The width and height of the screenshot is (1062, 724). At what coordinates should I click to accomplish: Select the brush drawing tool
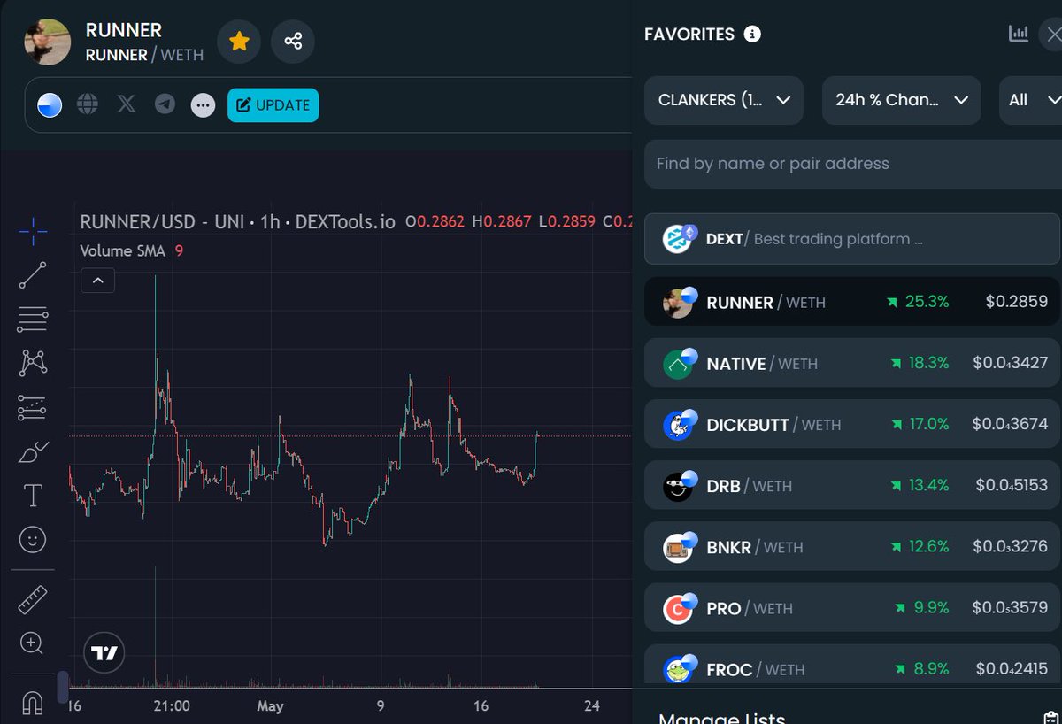pos(33,451)
